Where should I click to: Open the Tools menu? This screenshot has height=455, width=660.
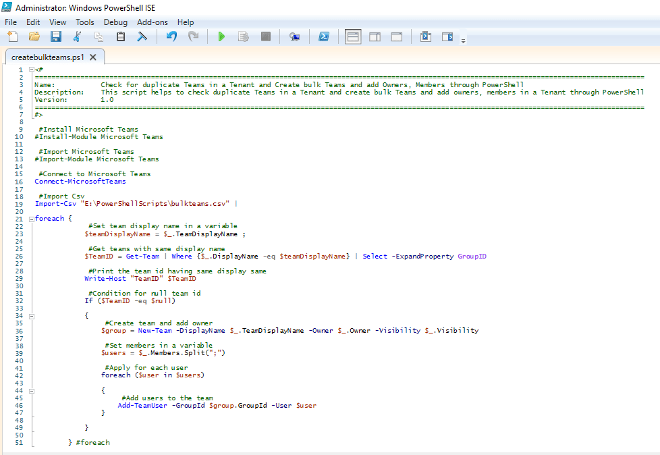coord(85,22)
